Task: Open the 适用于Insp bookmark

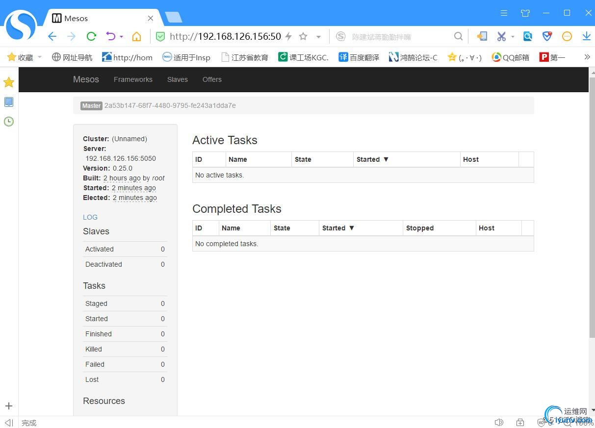Action: click(x=186, y=57)
